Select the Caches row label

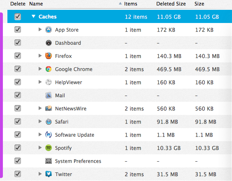point(47,17)
